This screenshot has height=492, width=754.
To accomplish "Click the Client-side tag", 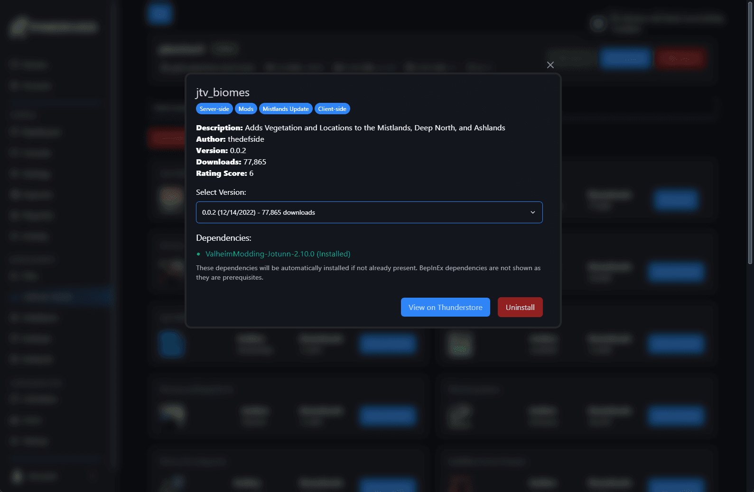I will click(x=332, y=109).
